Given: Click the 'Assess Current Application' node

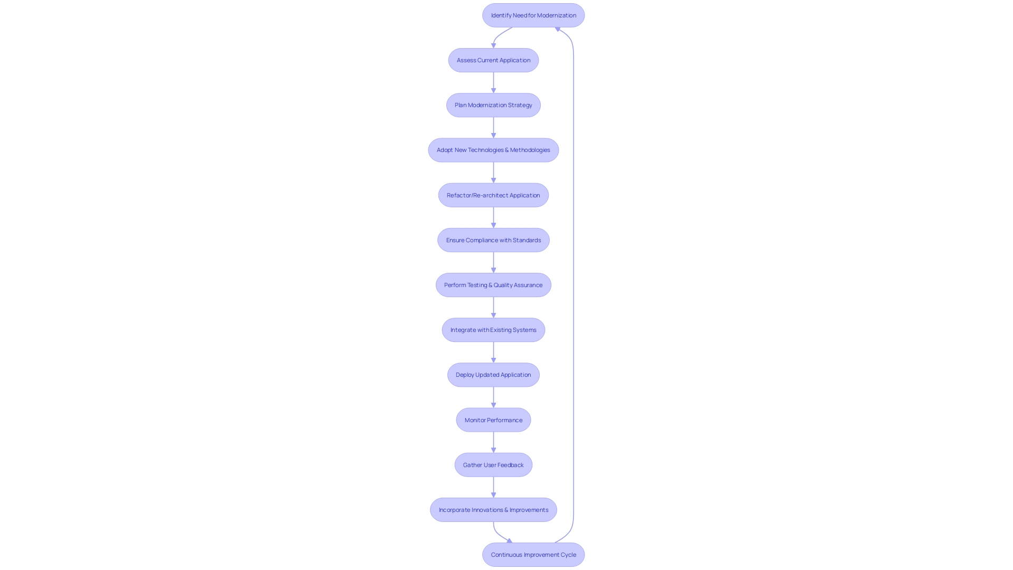Looking at the screenshot, I should pyautogui.click(x=493, y=60).
